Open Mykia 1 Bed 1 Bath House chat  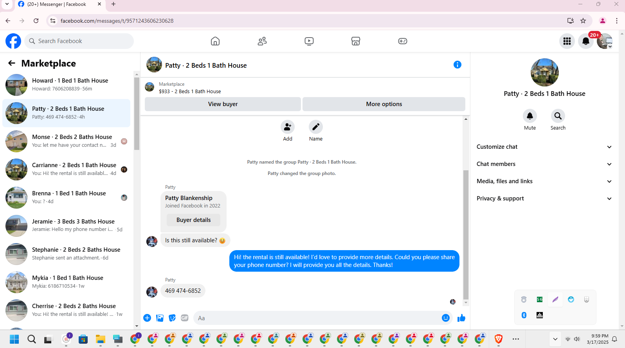coord(67,282)
